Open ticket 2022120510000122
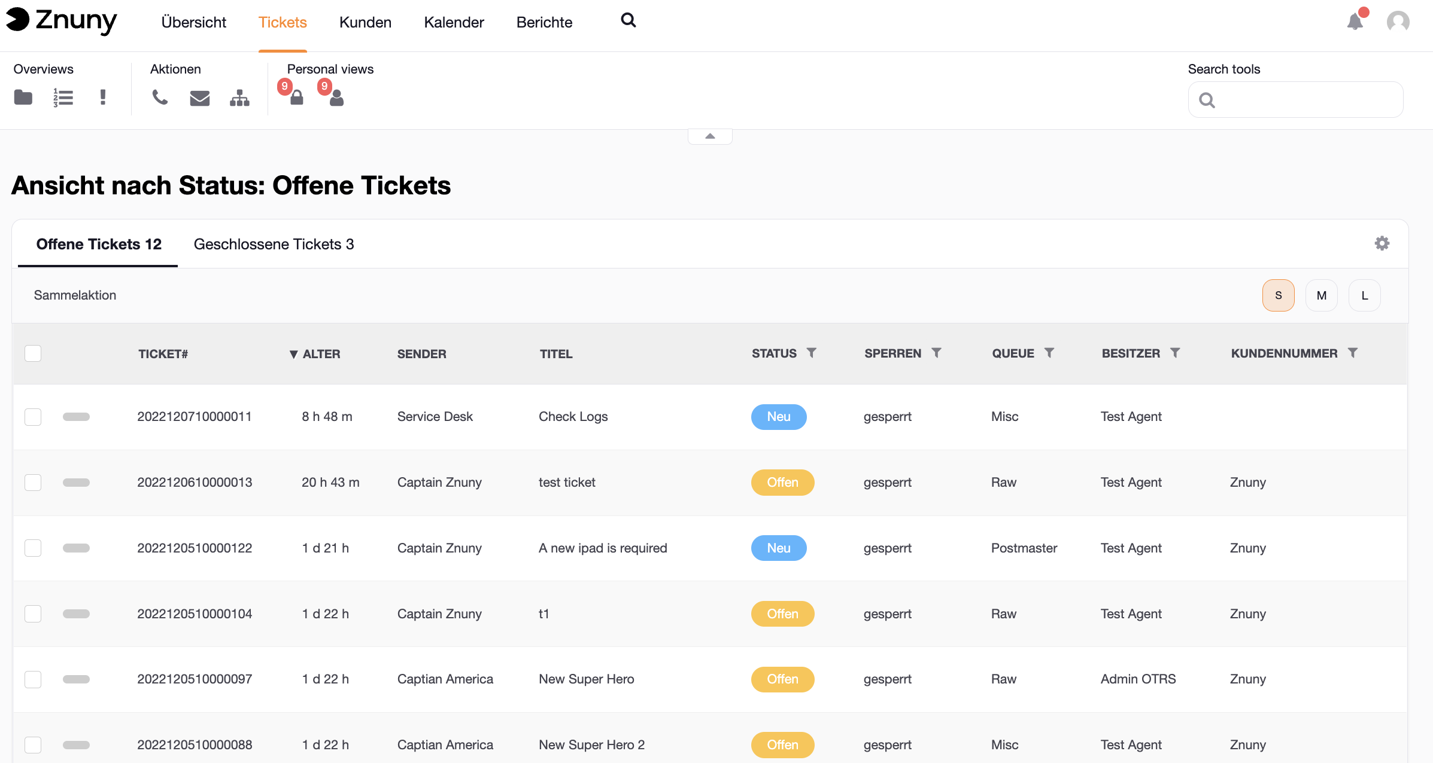 [195, 548]
